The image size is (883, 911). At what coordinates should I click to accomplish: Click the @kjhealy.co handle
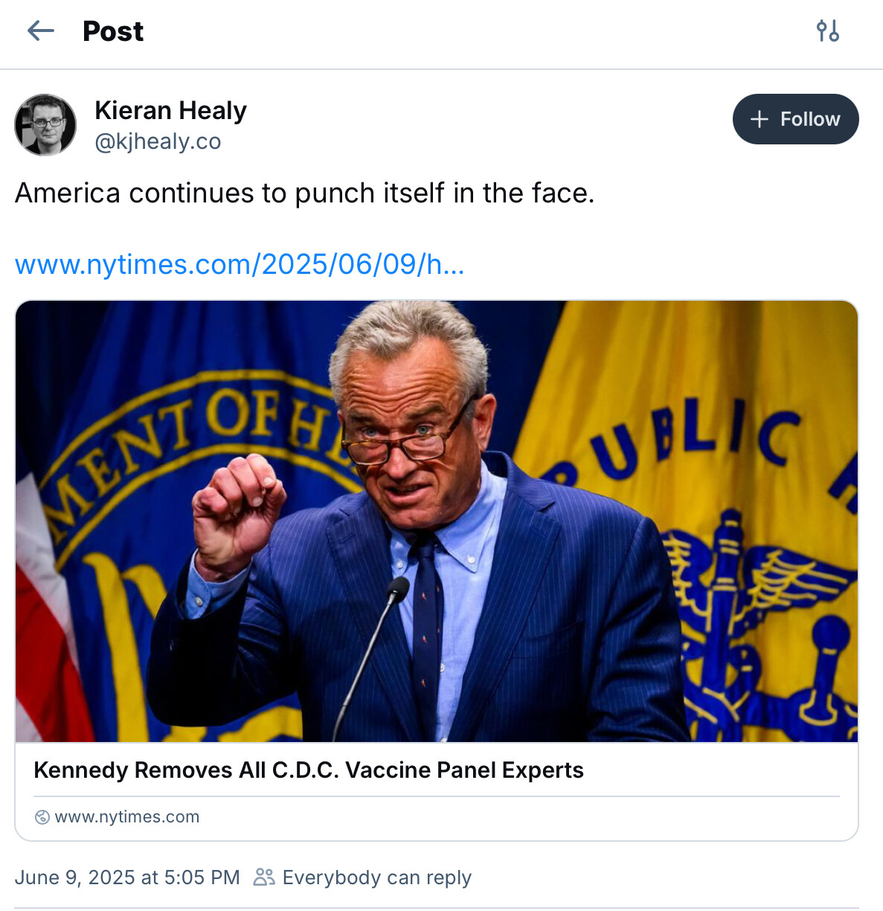[x=158, y=141]
